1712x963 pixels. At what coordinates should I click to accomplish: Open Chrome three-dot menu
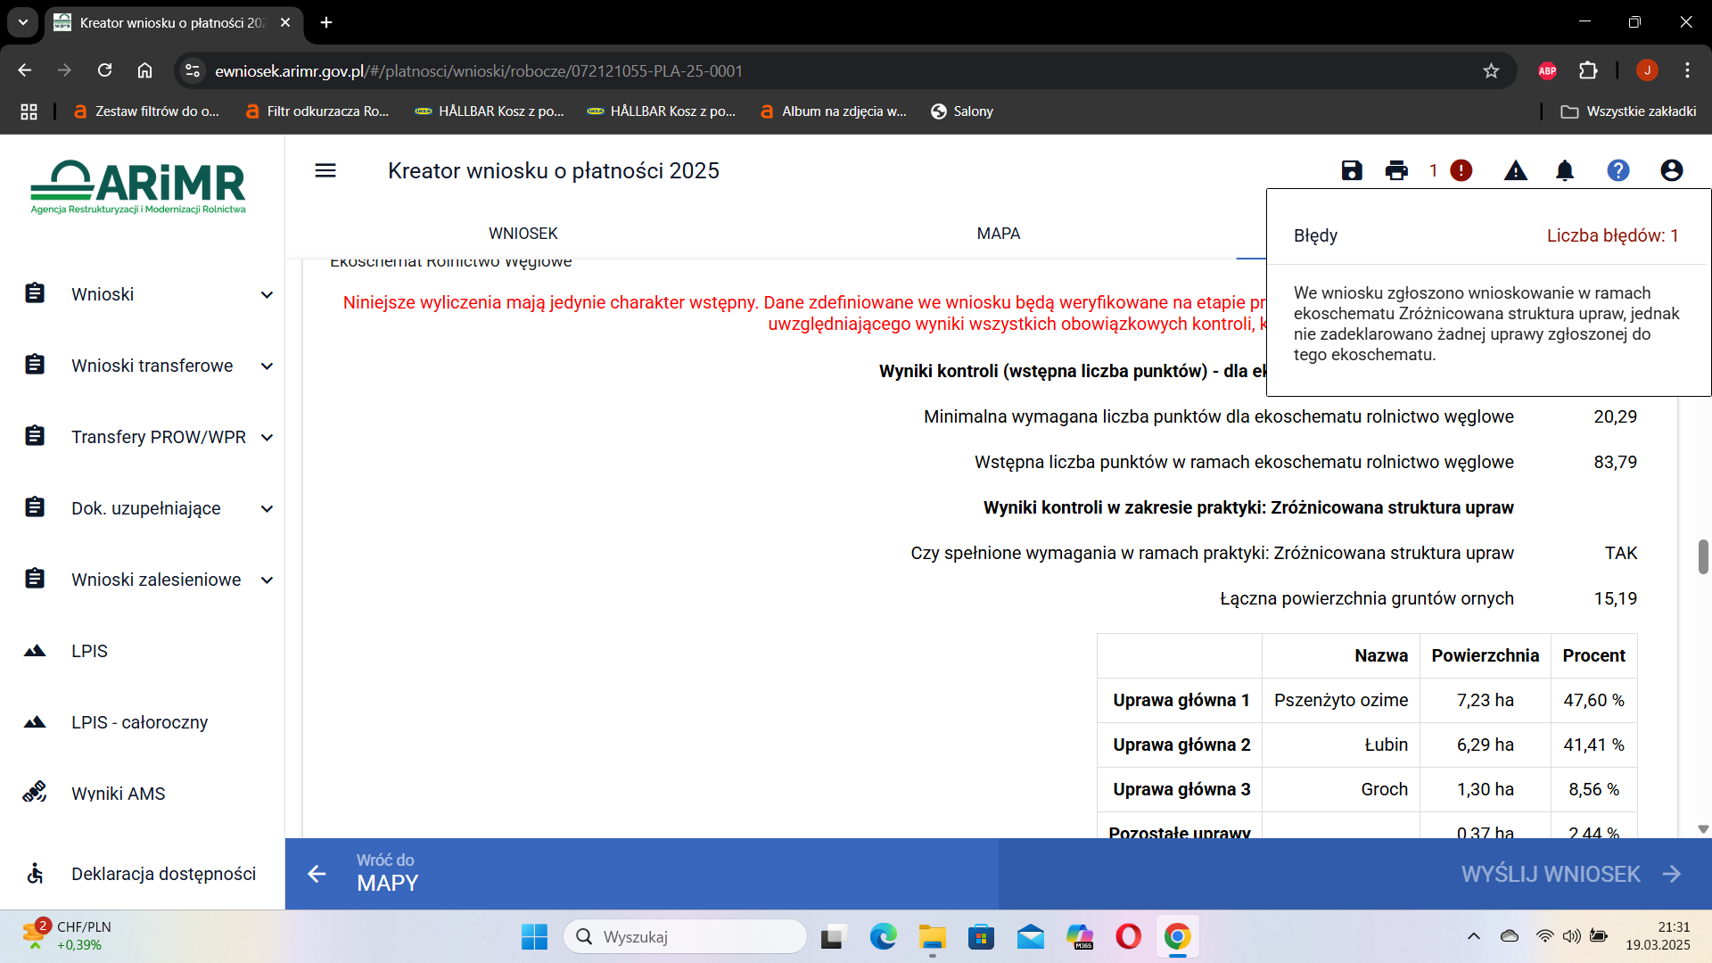1687,70
